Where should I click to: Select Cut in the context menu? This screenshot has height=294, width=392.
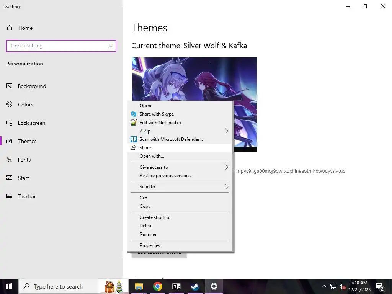(180, 198)
